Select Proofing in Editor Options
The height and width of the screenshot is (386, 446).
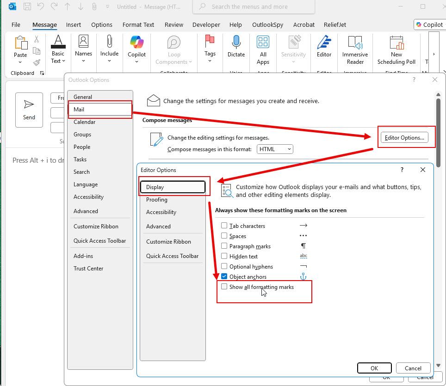[157, 200]
